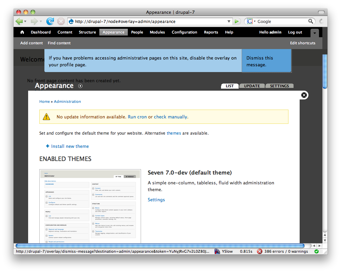Click the green checkmark icon in the status bar
This screenshot has height=273, width=341.
click(317, 251)
